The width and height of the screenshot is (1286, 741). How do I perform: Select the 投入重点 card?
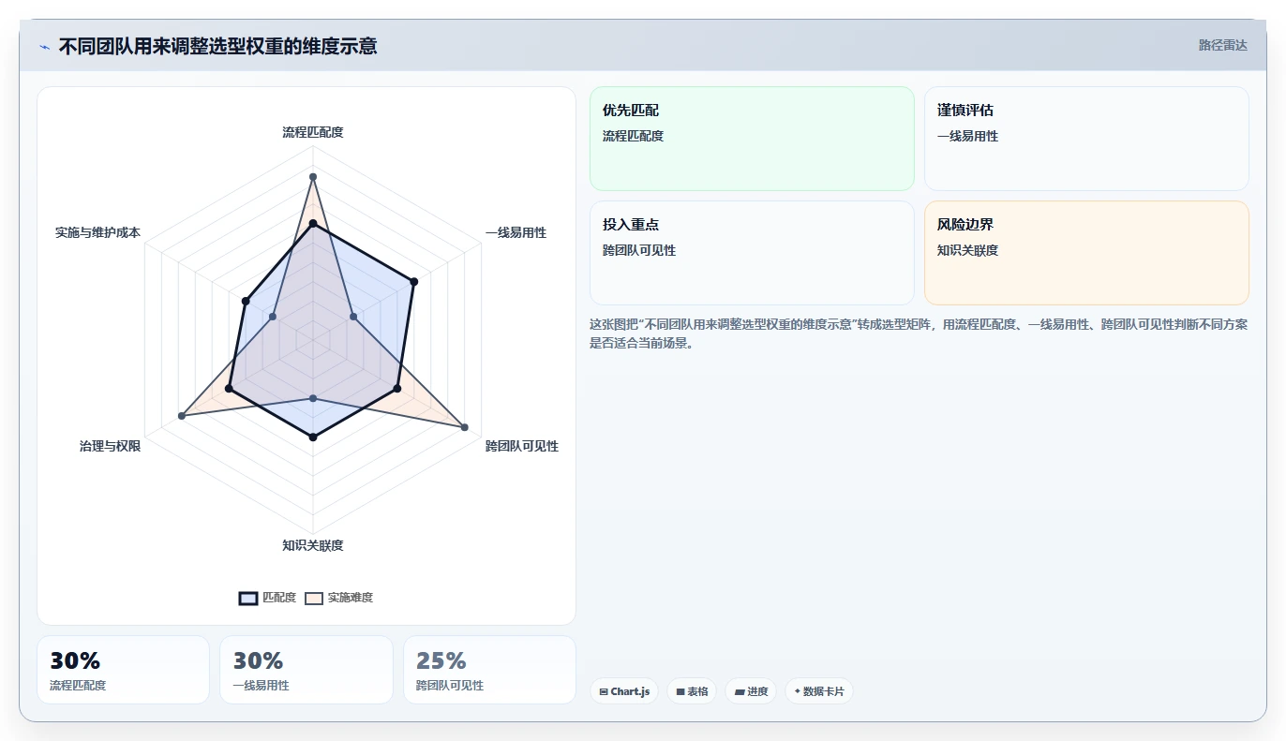coord(752,253)
